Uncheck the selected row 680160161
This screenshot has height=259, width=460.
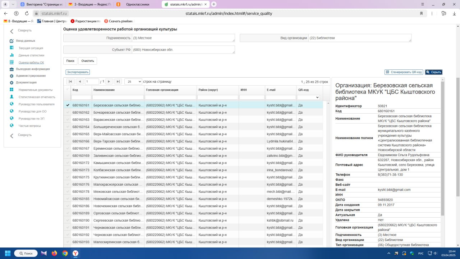click(x=67, y=105)
